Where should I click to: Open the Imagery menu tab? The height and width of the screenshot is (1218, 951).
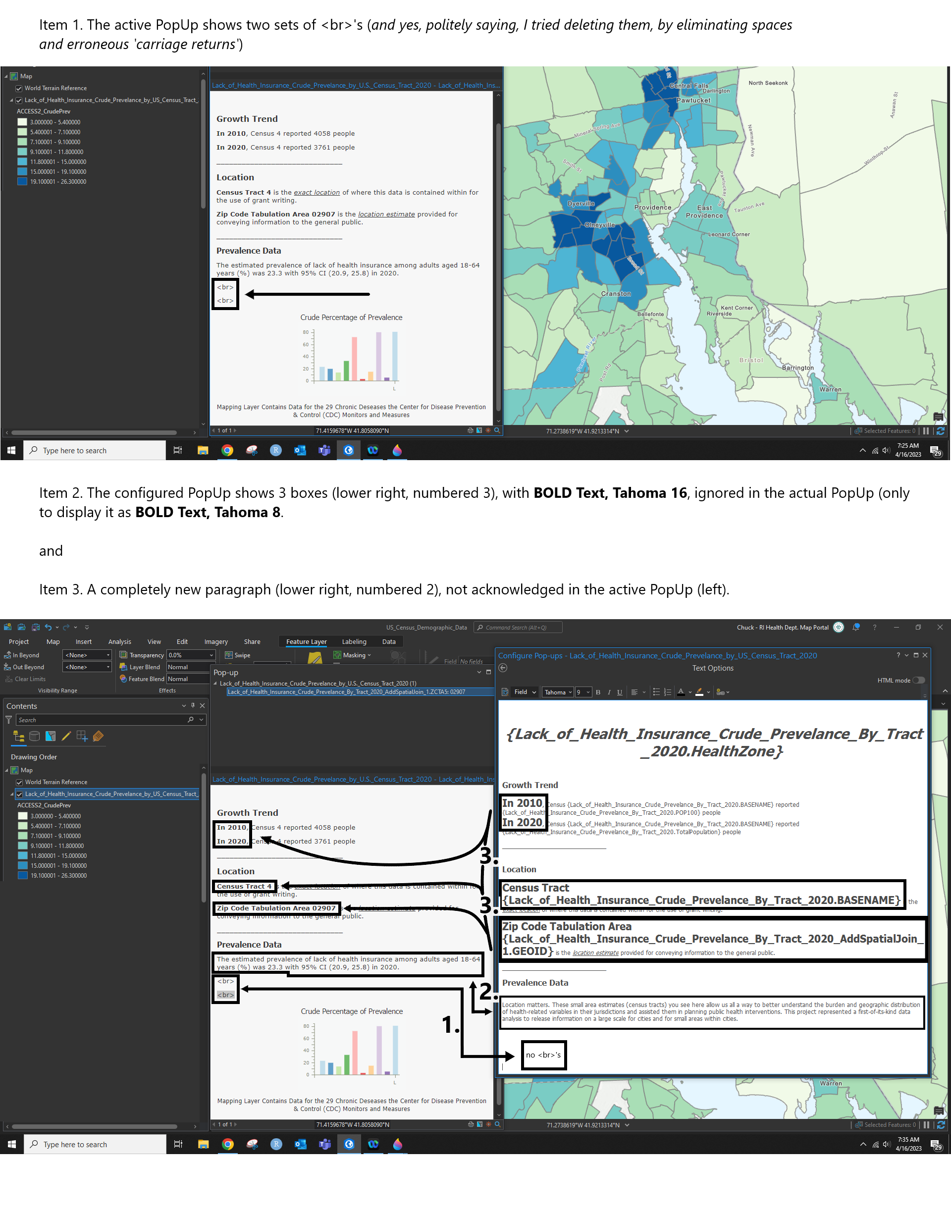pyautogui.click(x=216, y=641)
